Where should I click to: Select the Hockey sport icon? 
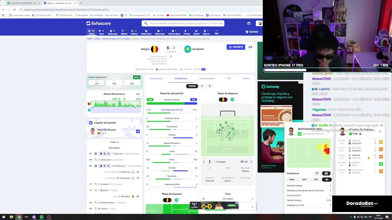[187, 32]
